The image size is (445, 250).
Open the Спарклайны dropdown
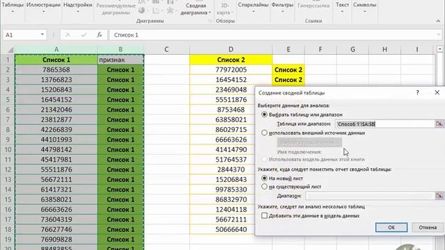(253, 8)
